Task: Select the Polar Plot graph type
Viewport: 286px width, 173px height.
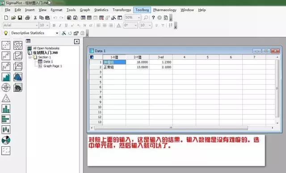Action: tap(6, 87)
